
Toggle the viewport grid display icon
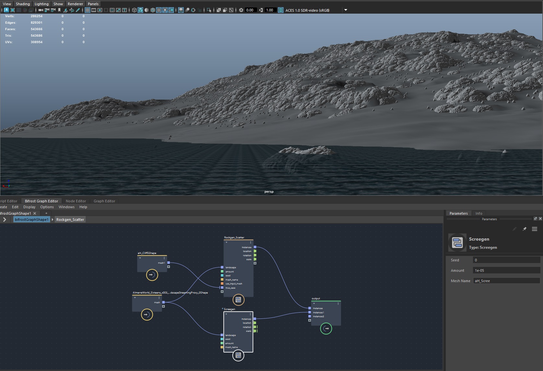point(88,10)
